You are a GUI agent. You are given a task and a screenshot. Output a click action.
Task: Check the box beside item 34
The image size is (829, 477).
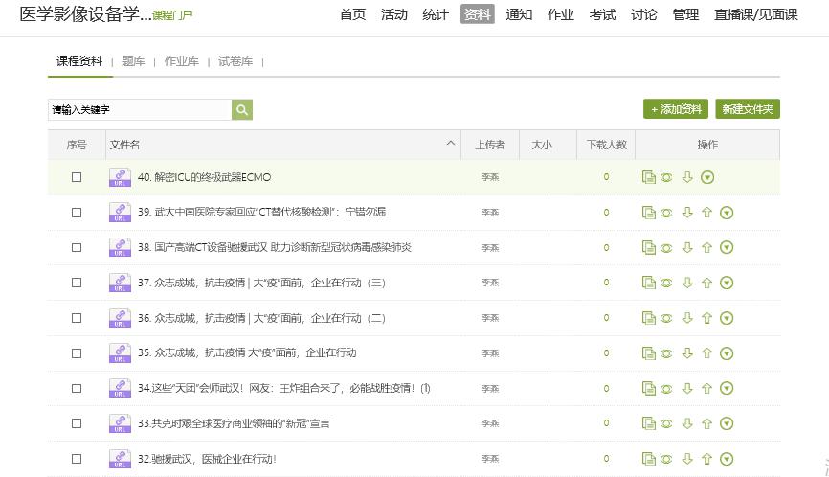click(77, 388)
